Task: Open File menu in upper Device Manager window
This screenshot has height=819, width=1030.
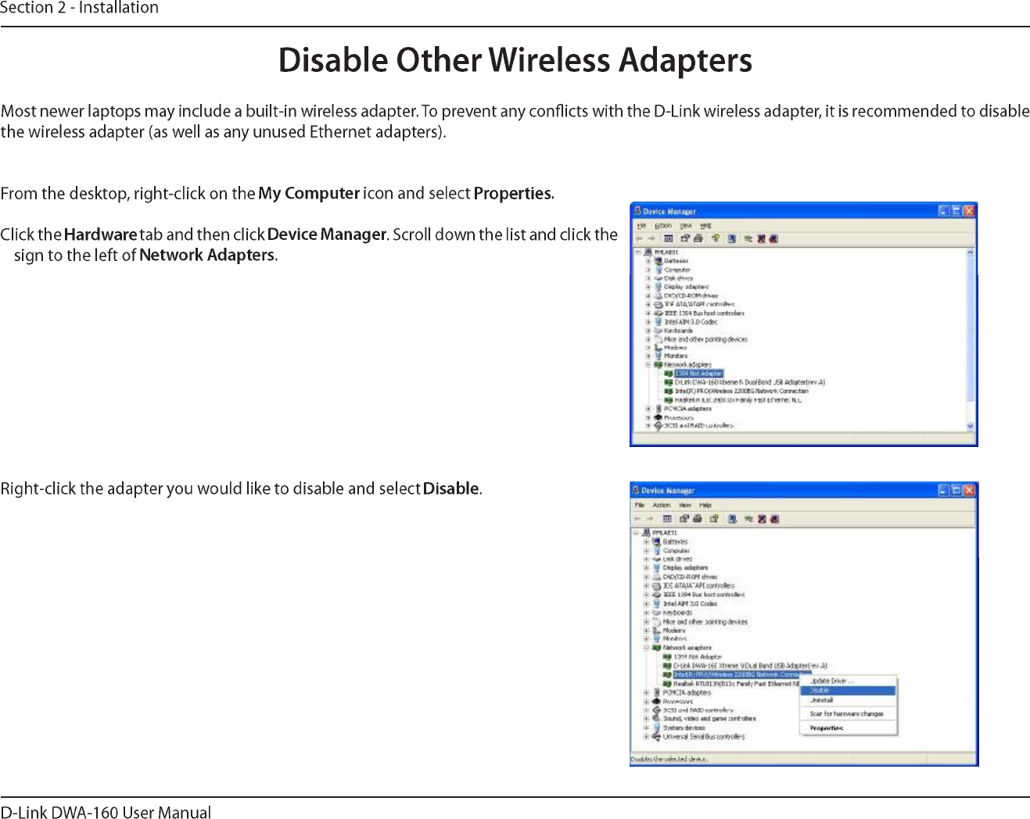Action: (641, 226)
